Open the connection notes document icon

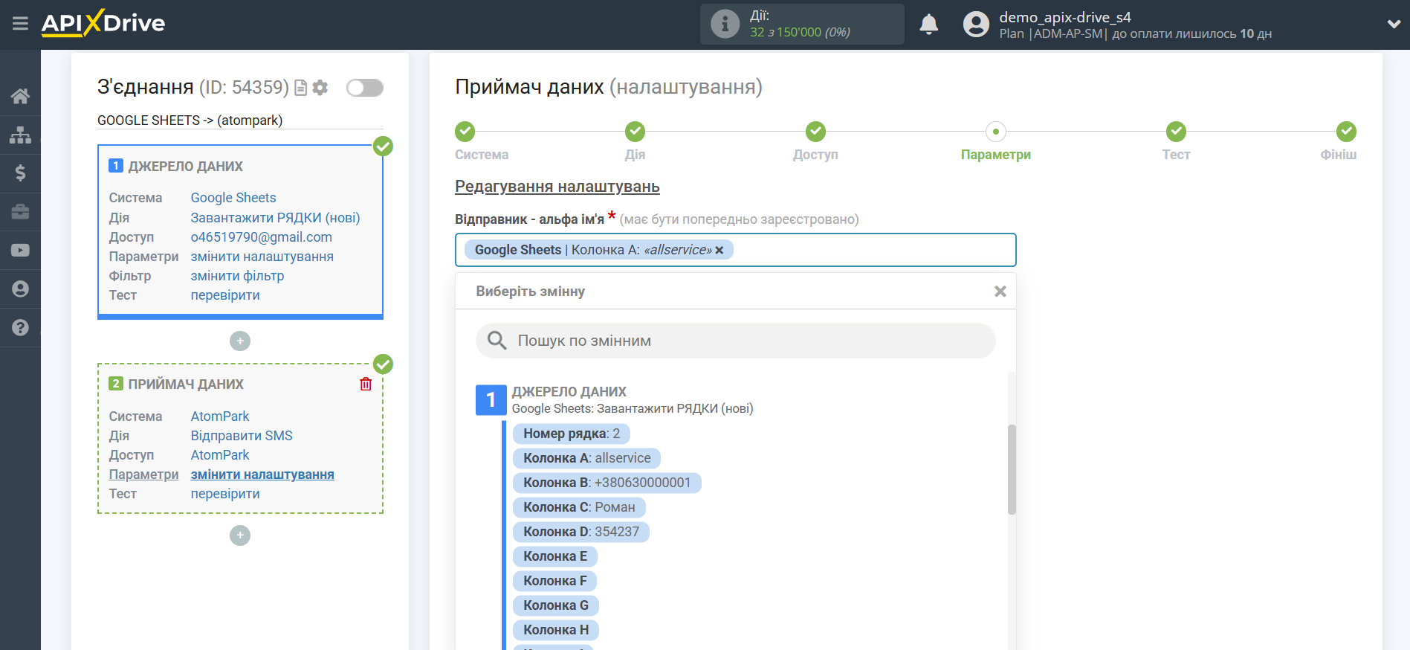301,88
